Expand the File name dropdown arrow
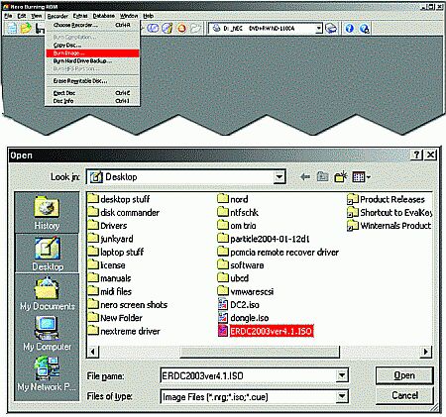 [x=342, y=375]
